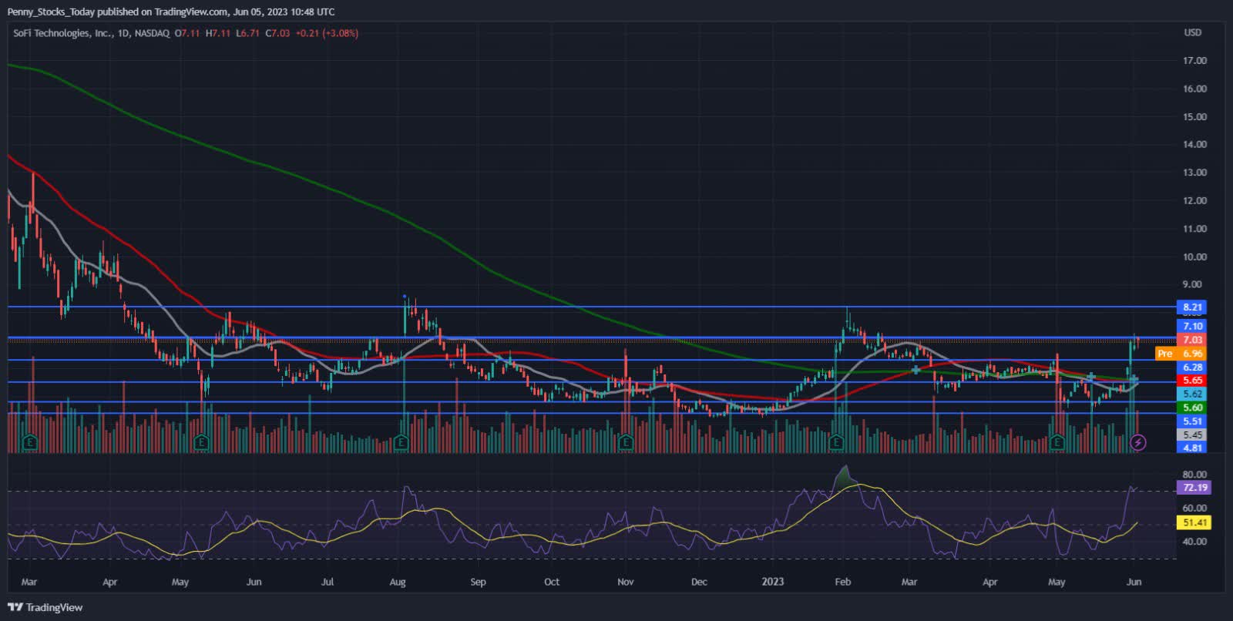Screen dimensions: 1233x621
Task: Click the Oct label on the time axis
Action: point(552,582)
